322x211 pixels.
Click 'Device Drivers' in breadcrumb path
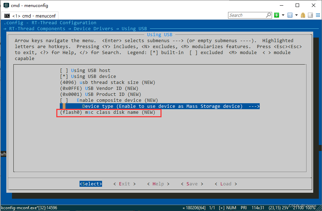[x=94, y=29]
